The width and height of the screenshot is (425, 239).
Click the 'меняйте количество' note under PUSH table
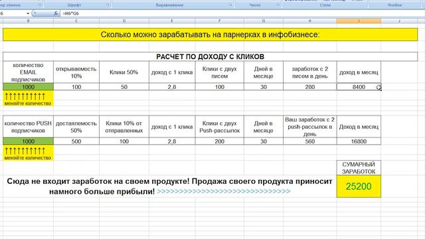(x=28, y=158)
